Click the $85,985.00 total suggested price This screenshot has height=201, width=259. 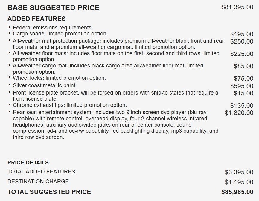(x=237, y=192)
